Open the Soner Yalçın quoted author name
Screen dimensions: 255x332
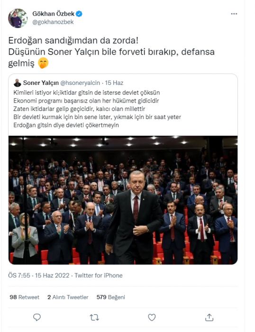click(x=41, y=83)
